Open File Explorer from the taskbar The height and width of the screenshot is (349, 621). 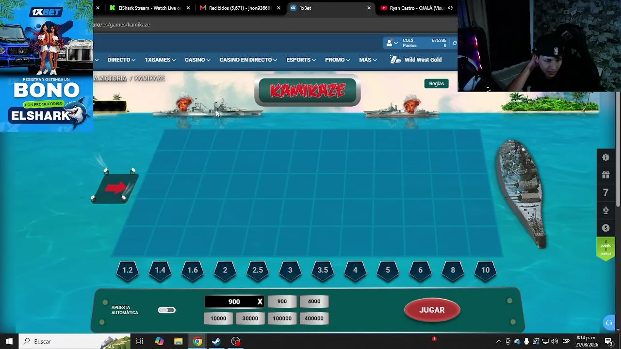point(178,341)
